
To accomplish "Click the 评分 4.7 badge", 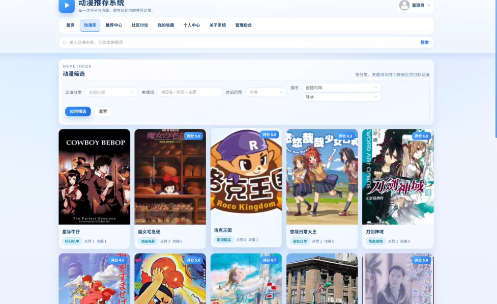I will click(x=269, y=260).
